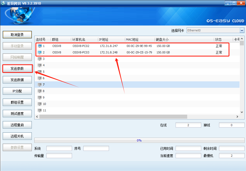Start 测试速度 speed test
Viewport: 246px width, 171px height.
tap(17, 114)
